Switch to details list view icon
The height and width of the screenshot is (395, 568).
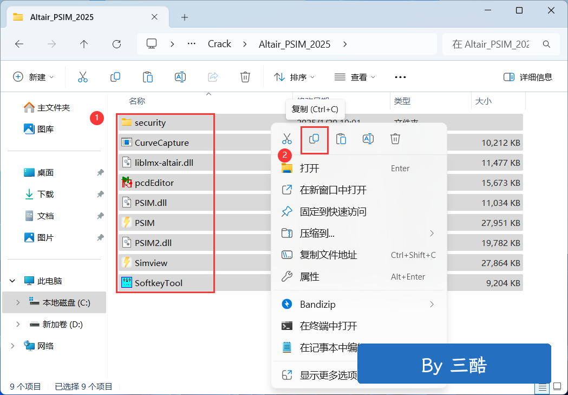pos(543,388)
